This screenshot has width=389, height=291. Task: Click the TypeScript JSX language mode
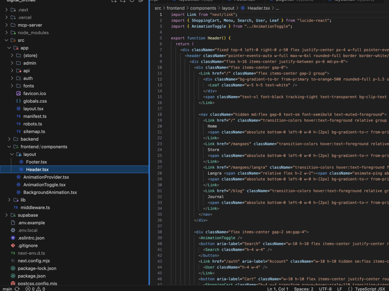point(370,289)
